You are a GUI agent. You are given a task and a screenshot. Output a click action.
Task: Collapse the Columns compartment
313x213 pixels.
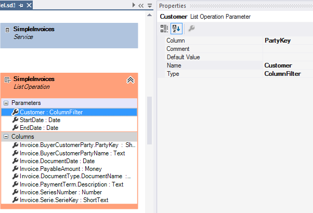pyautogui.click(x=6, y=137)
